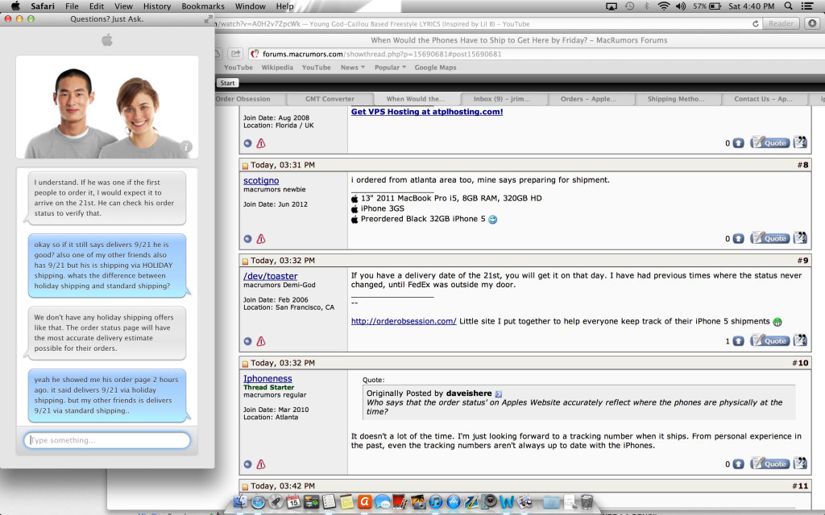Screen dimensions: 825x515
Task: Open the History menu
Action: pyautogui.click(x=157, y=6)
